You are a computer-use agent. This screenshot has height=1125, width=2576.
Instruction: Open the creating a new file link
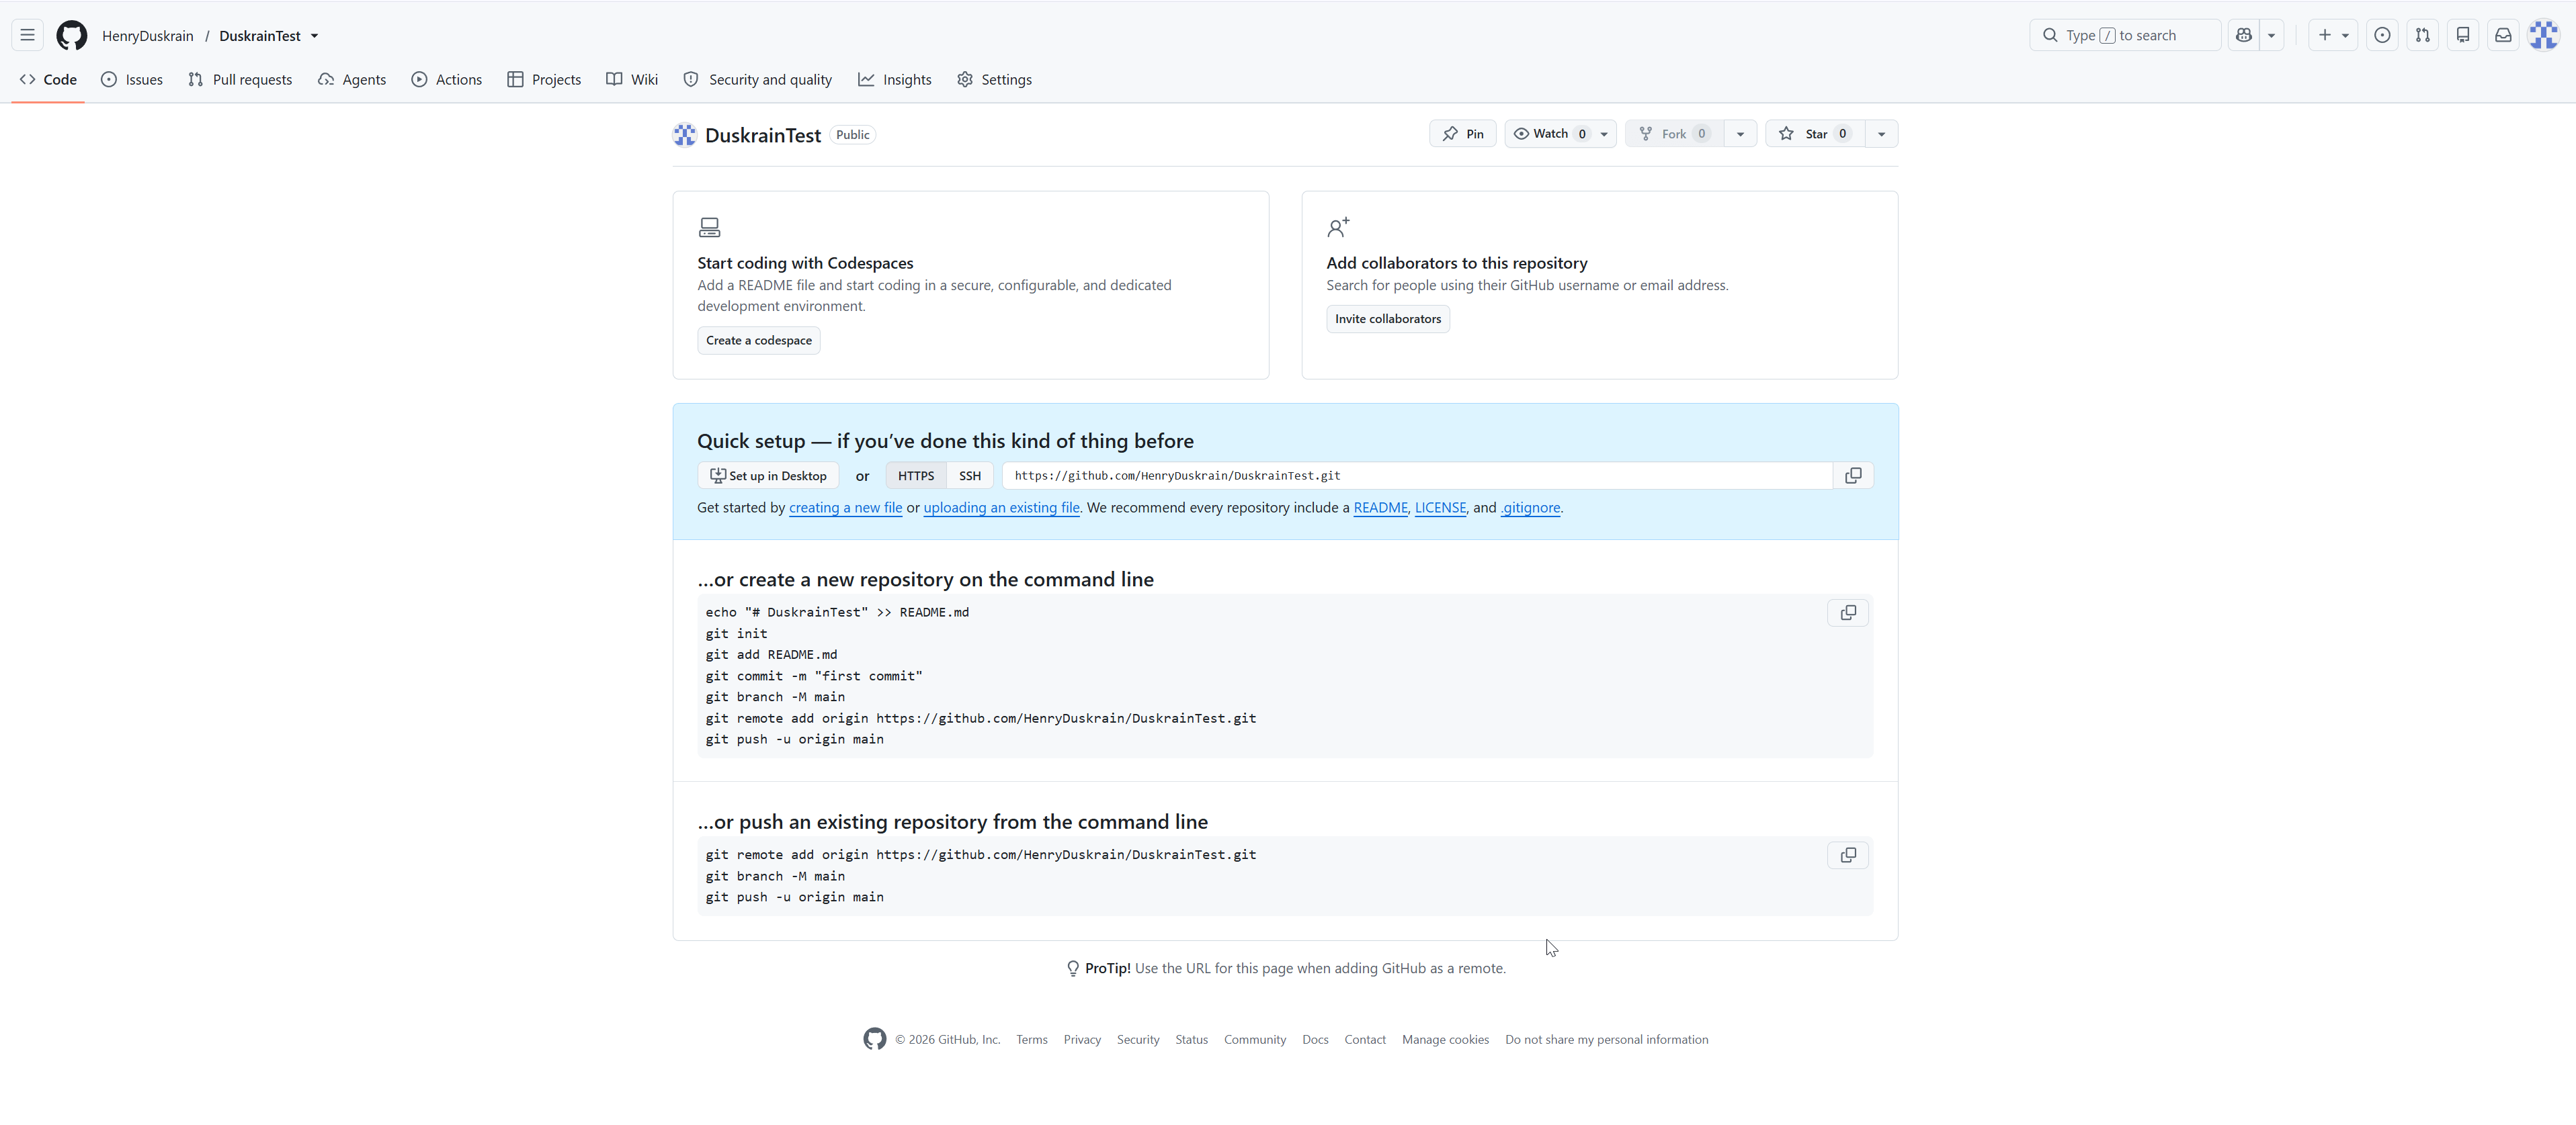click(x=846, y=508)
